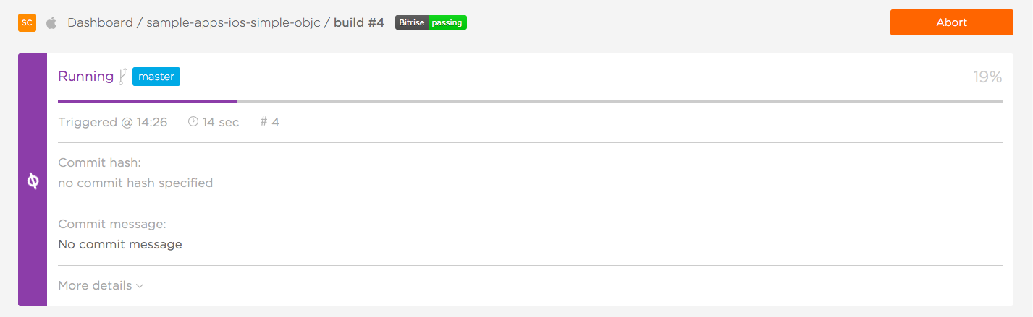Click the chevron next to More details

click(140, 286)
